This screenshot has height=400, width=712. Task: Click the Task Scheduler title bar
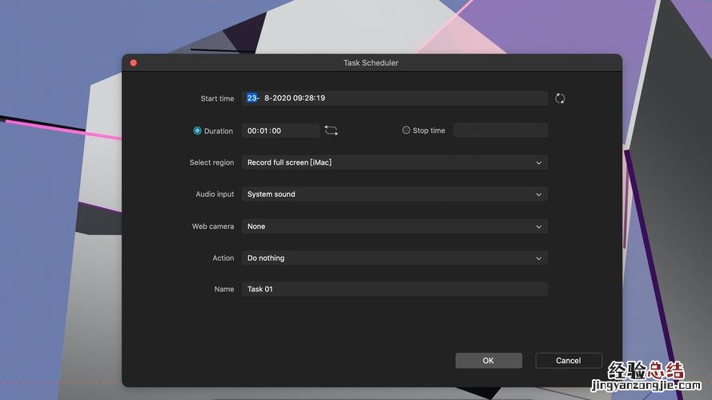click(371, 62)
